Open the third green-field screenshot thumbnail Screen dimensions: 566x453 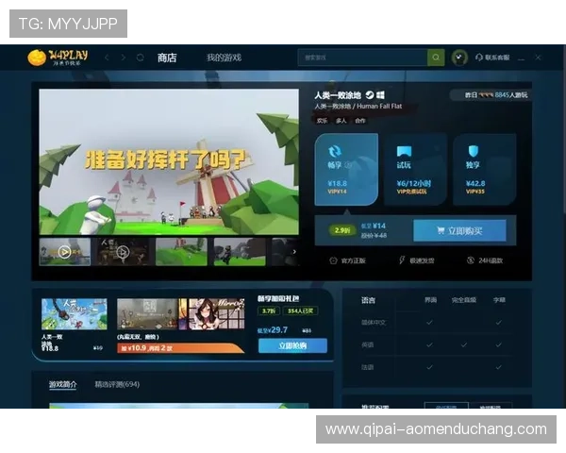pos(181,252)
